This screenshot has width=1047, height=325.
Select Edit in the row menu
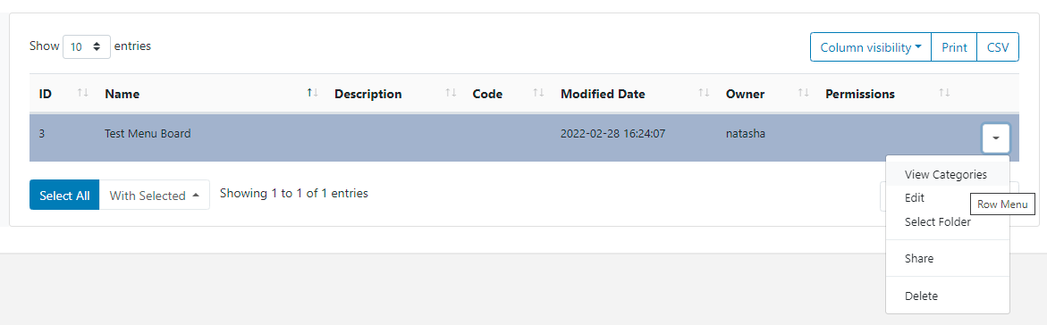point(914,198)
